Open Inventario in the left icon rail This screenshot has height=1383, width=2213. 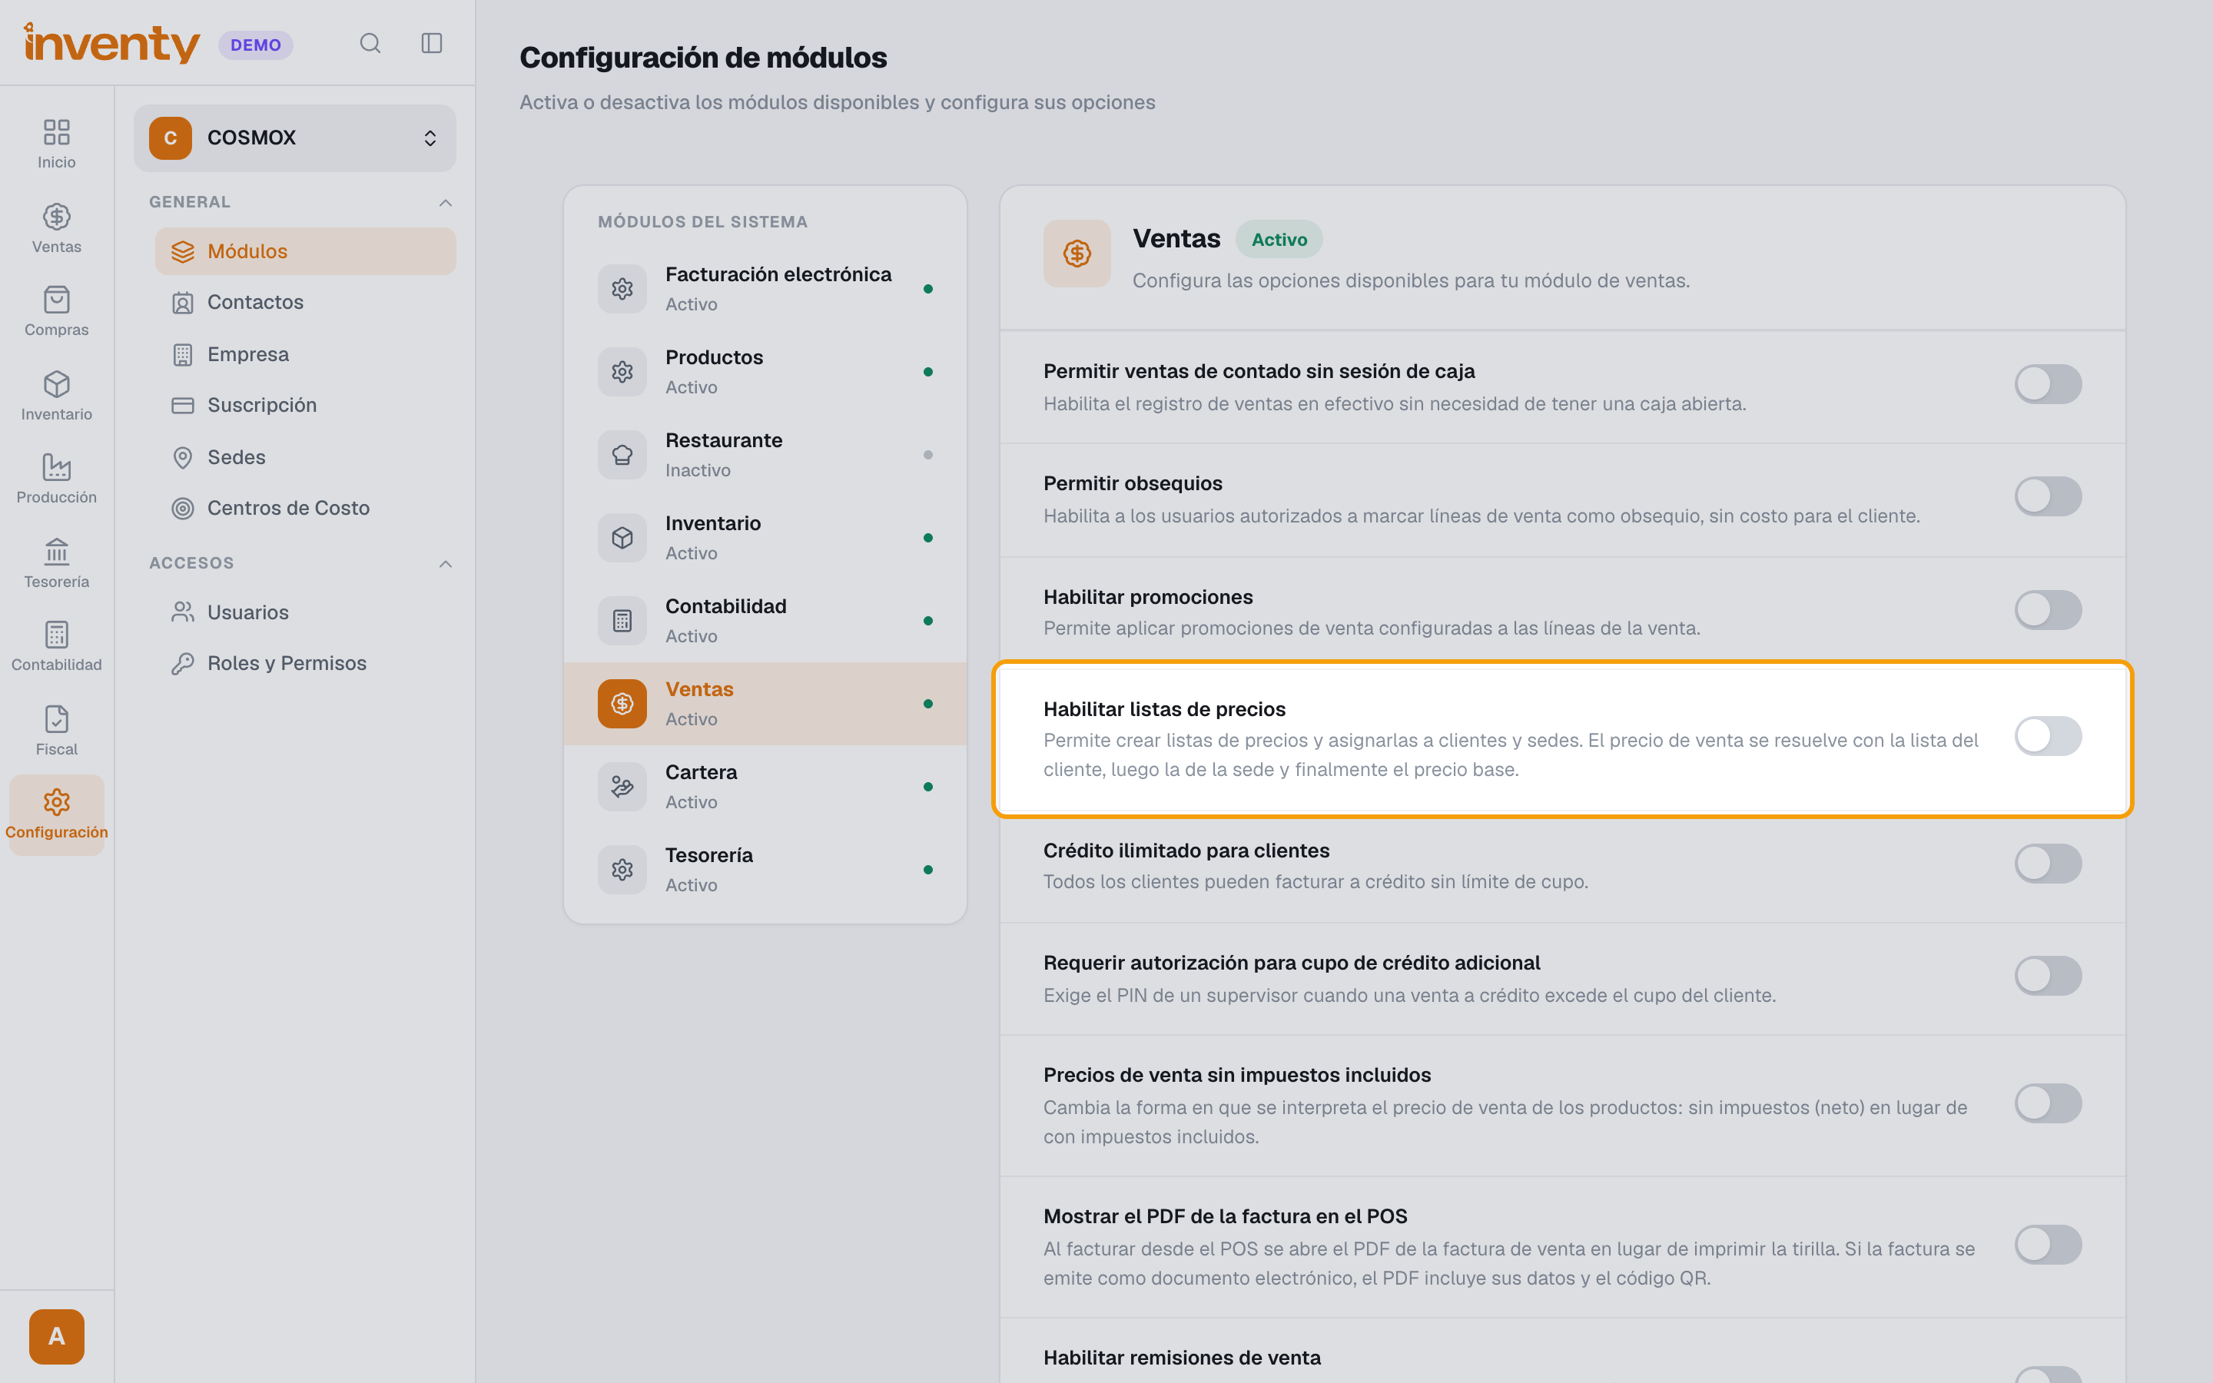tap(57, 395)
